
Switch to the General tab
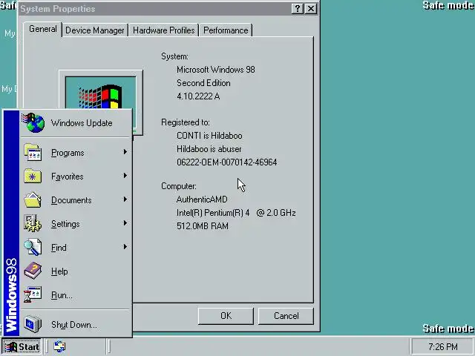[x=43, y=29]
